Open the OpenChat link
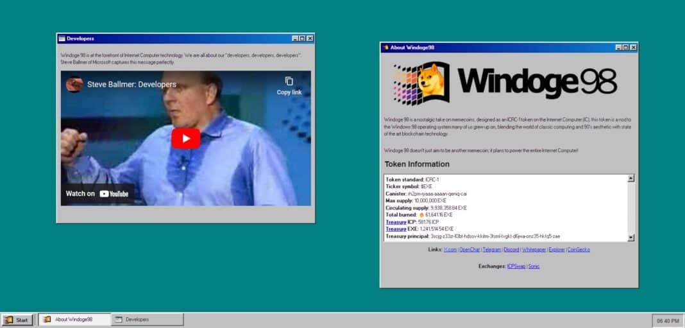 click(x=469, y=250)
